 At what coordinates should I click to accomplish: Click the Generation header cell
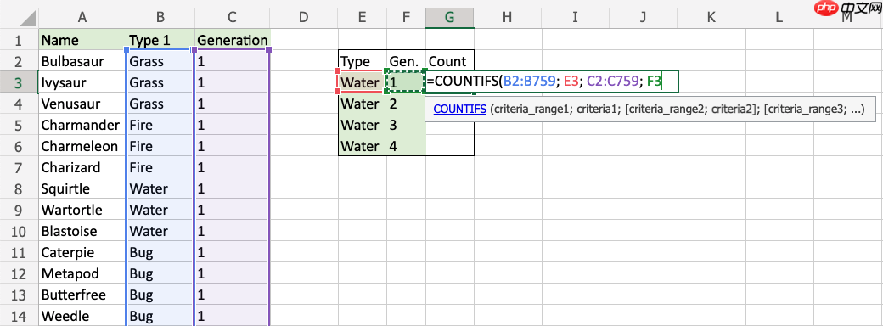(x=232, y=40)
